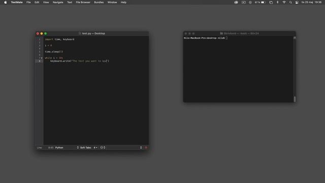325x183 pixels.
Task: Open the symbol chooser stepper in status bar
Action: pos(141,148)
